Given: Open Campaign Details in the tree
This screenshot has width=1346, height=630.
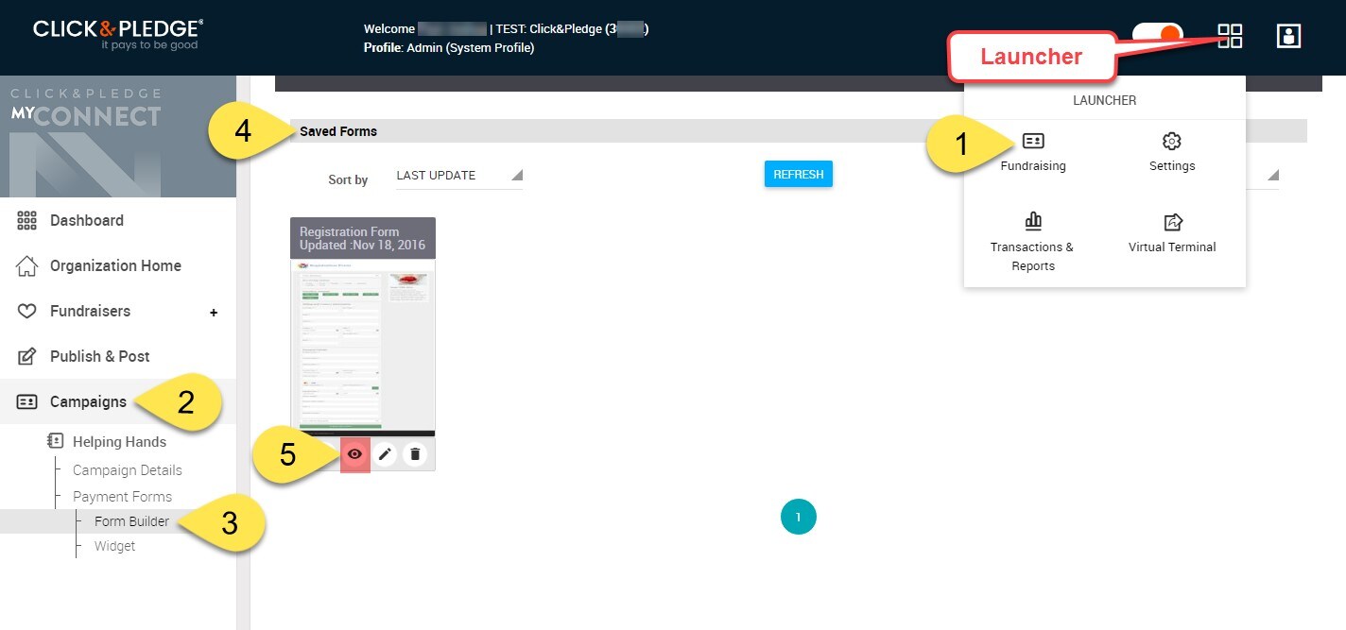Looking at the screenshot, I should 128,470.
